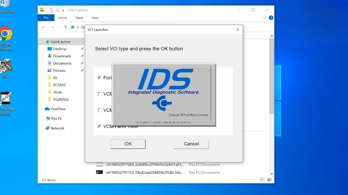Click the New folder quick toolbar icon
Screen dimensions: 348x195
point(57,10)
